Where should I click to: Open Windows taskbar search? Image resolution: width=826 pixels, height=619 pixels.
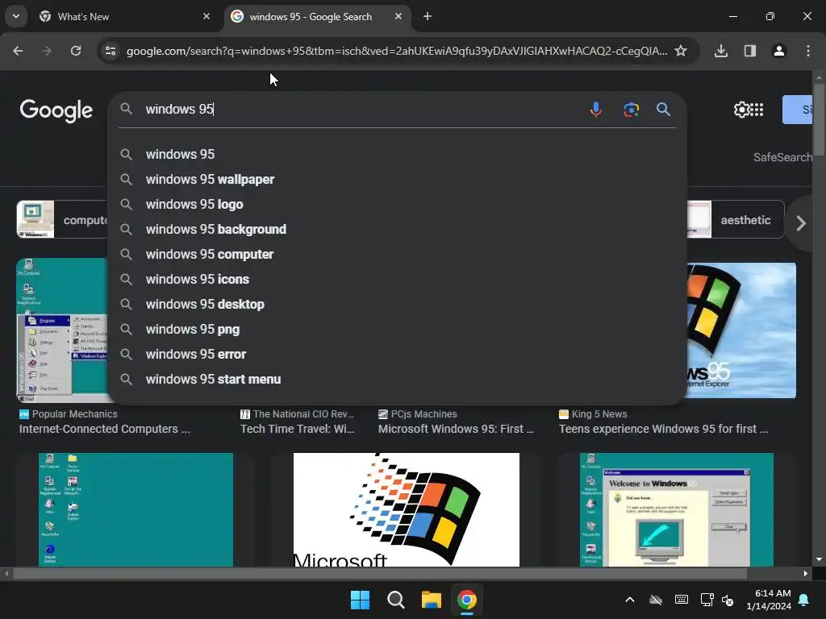pyautogui.click(x=395, y=600)
